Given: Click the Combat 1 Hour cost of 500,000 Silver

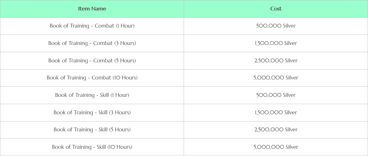Looking at the screenshot, I should click(x=276, y=26).
